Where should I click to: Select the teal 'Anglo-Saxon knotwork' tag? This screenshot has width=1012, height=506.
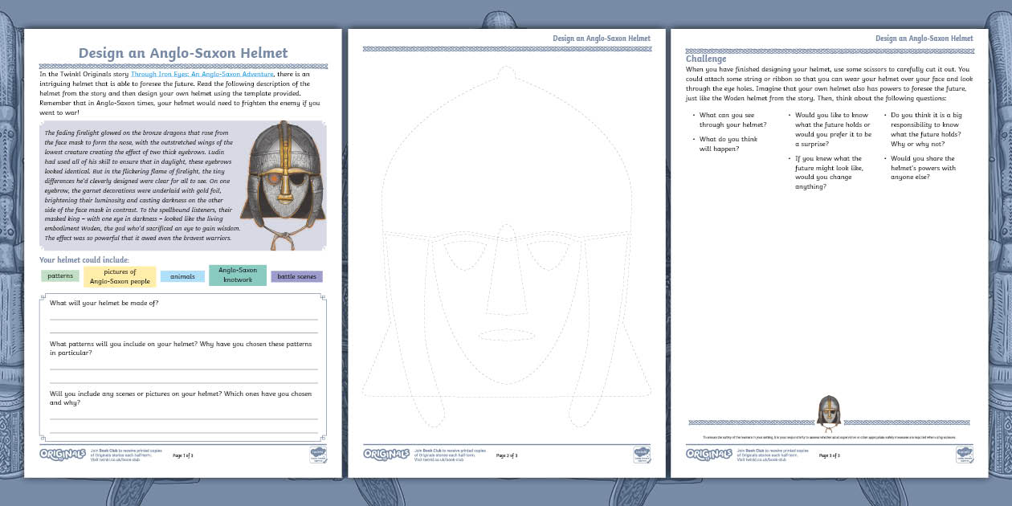pyautogui.click(x=237, y=275)
